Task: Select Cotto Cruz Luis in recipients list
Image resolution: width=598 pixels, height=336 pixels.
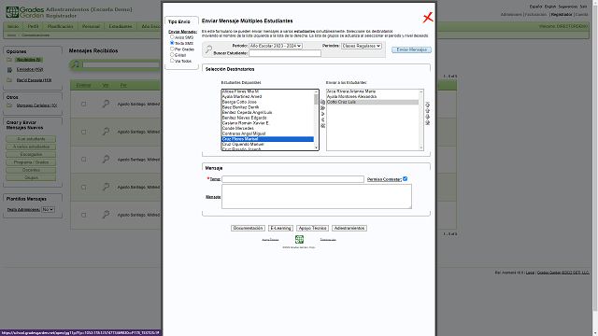Action: [373, 102]
